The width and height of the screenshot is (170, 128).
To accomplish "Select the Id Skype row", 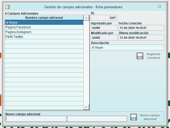I will point(44,23).
